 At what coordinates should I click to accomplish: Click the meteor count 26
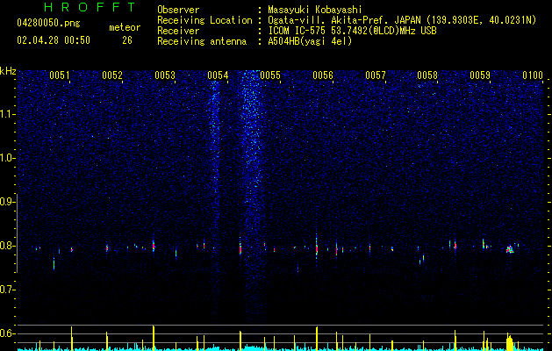pos(127,40)
